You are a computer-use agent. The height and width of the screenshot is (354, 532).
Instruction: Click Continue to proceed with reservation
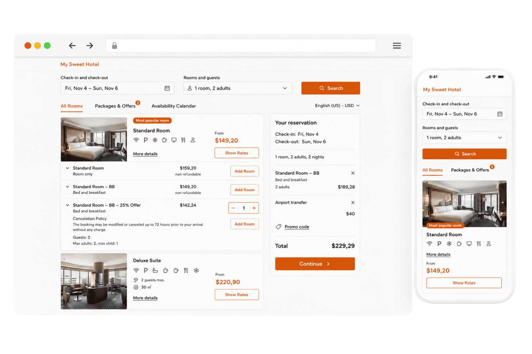pyautogui.click(x=315, y=264)
